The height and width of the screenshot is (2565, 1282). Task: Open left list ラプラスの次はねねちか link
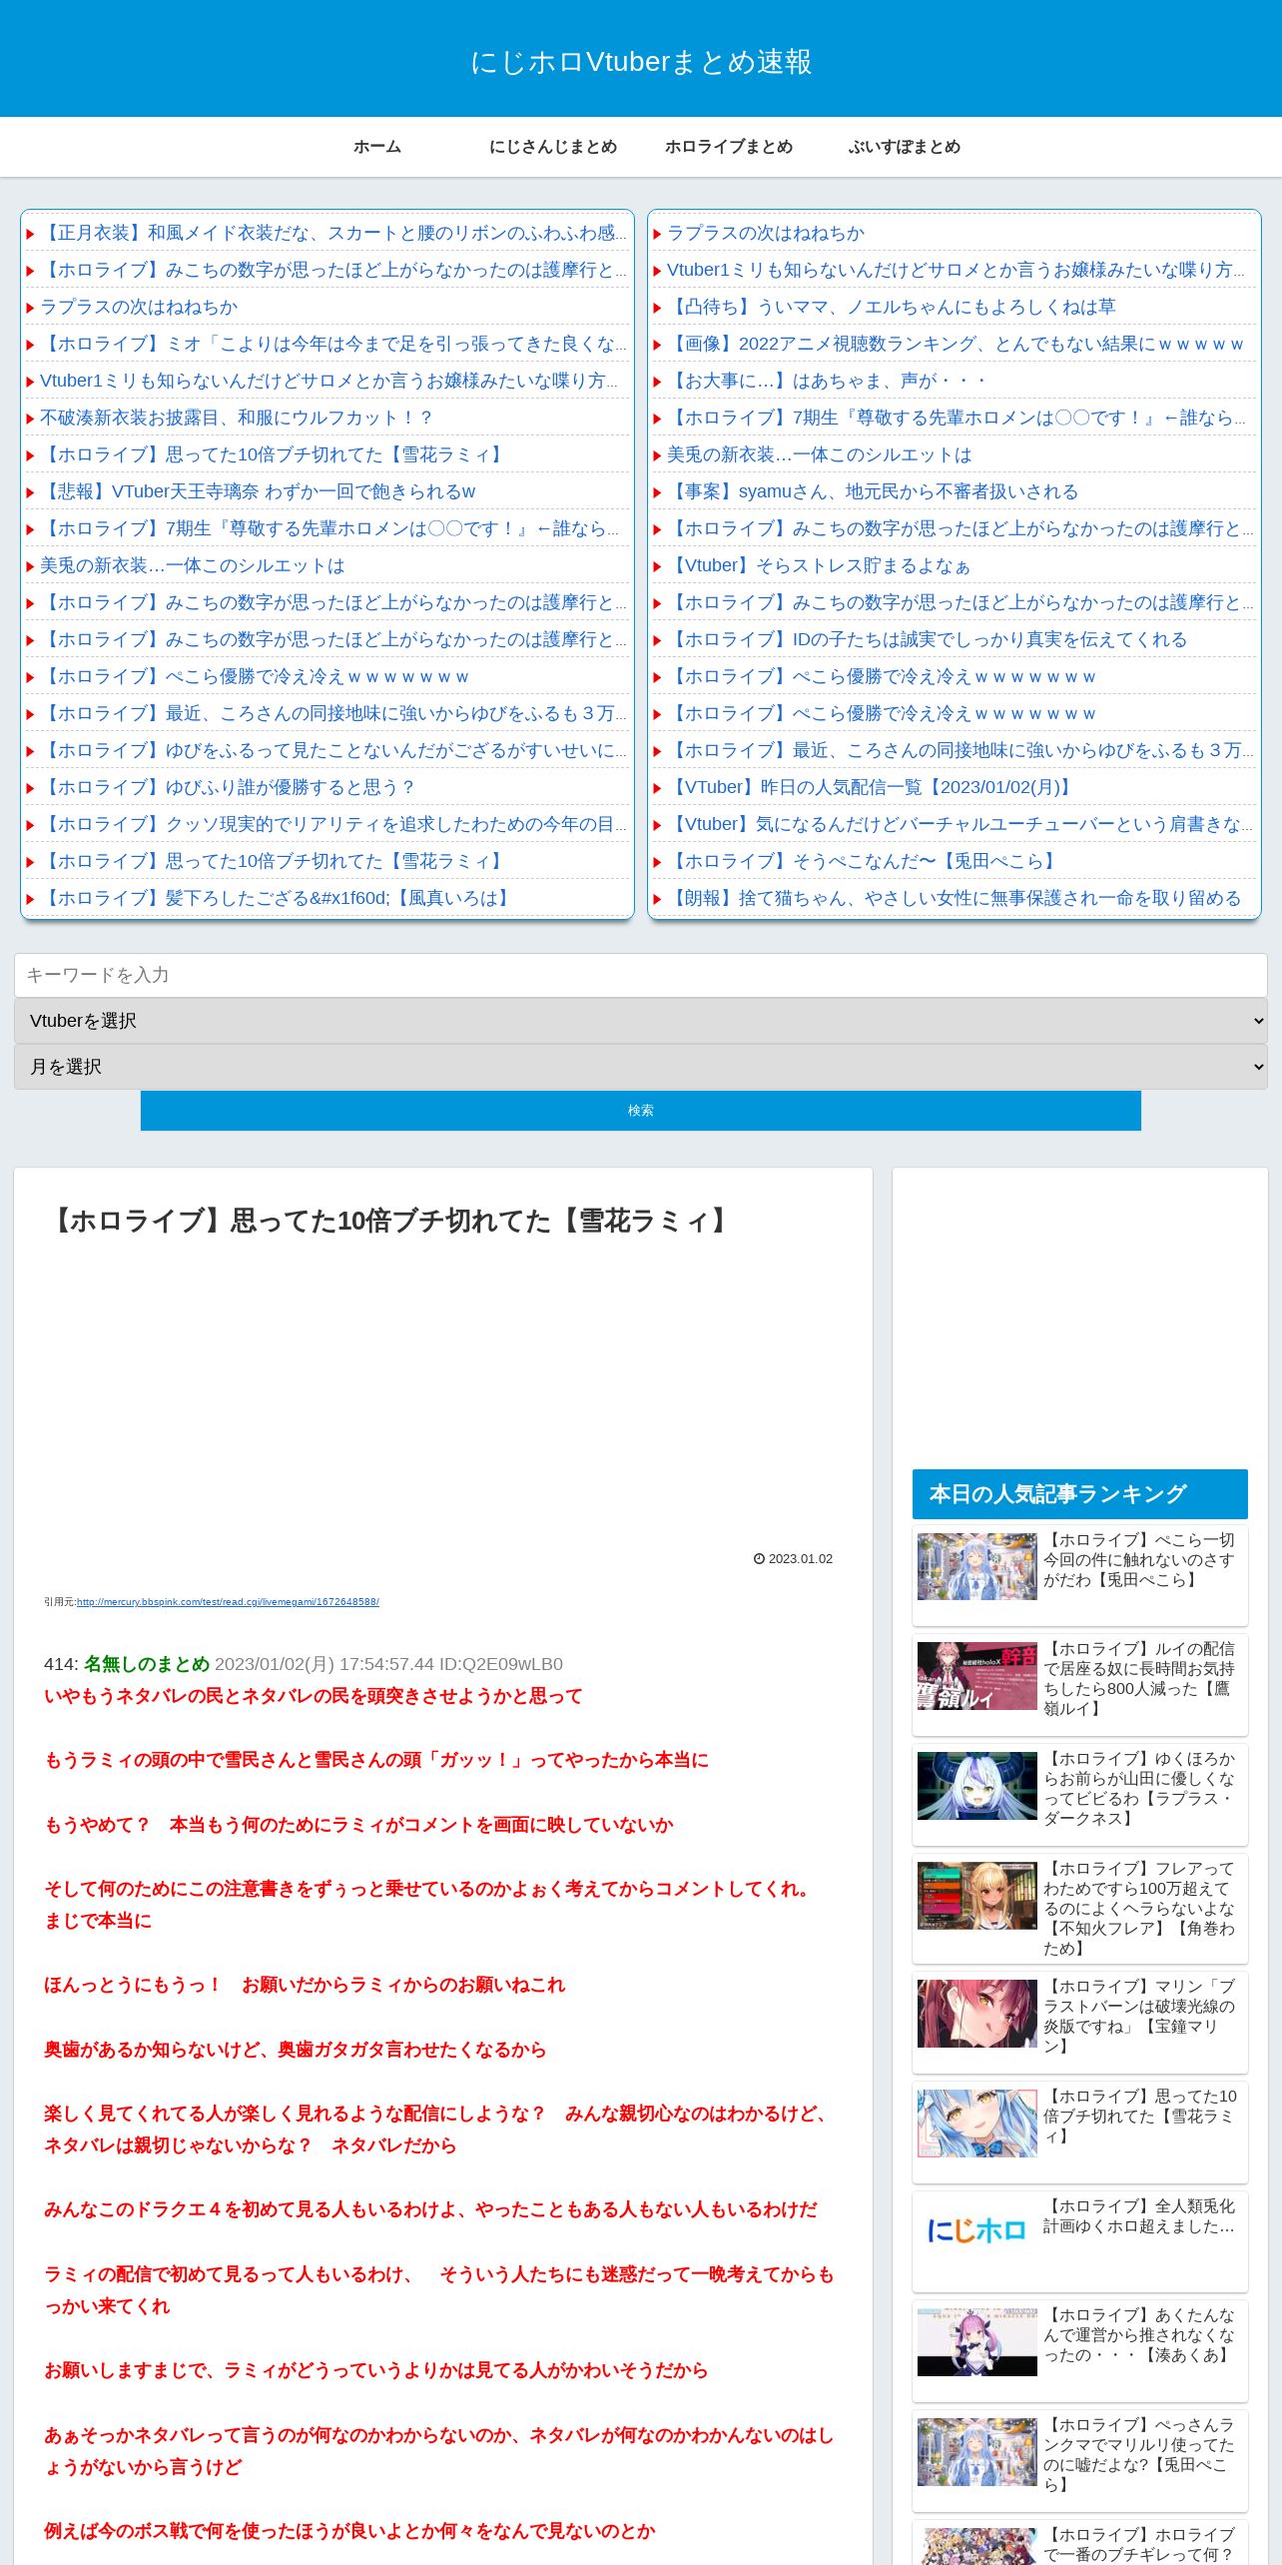[x=139, y=307]
